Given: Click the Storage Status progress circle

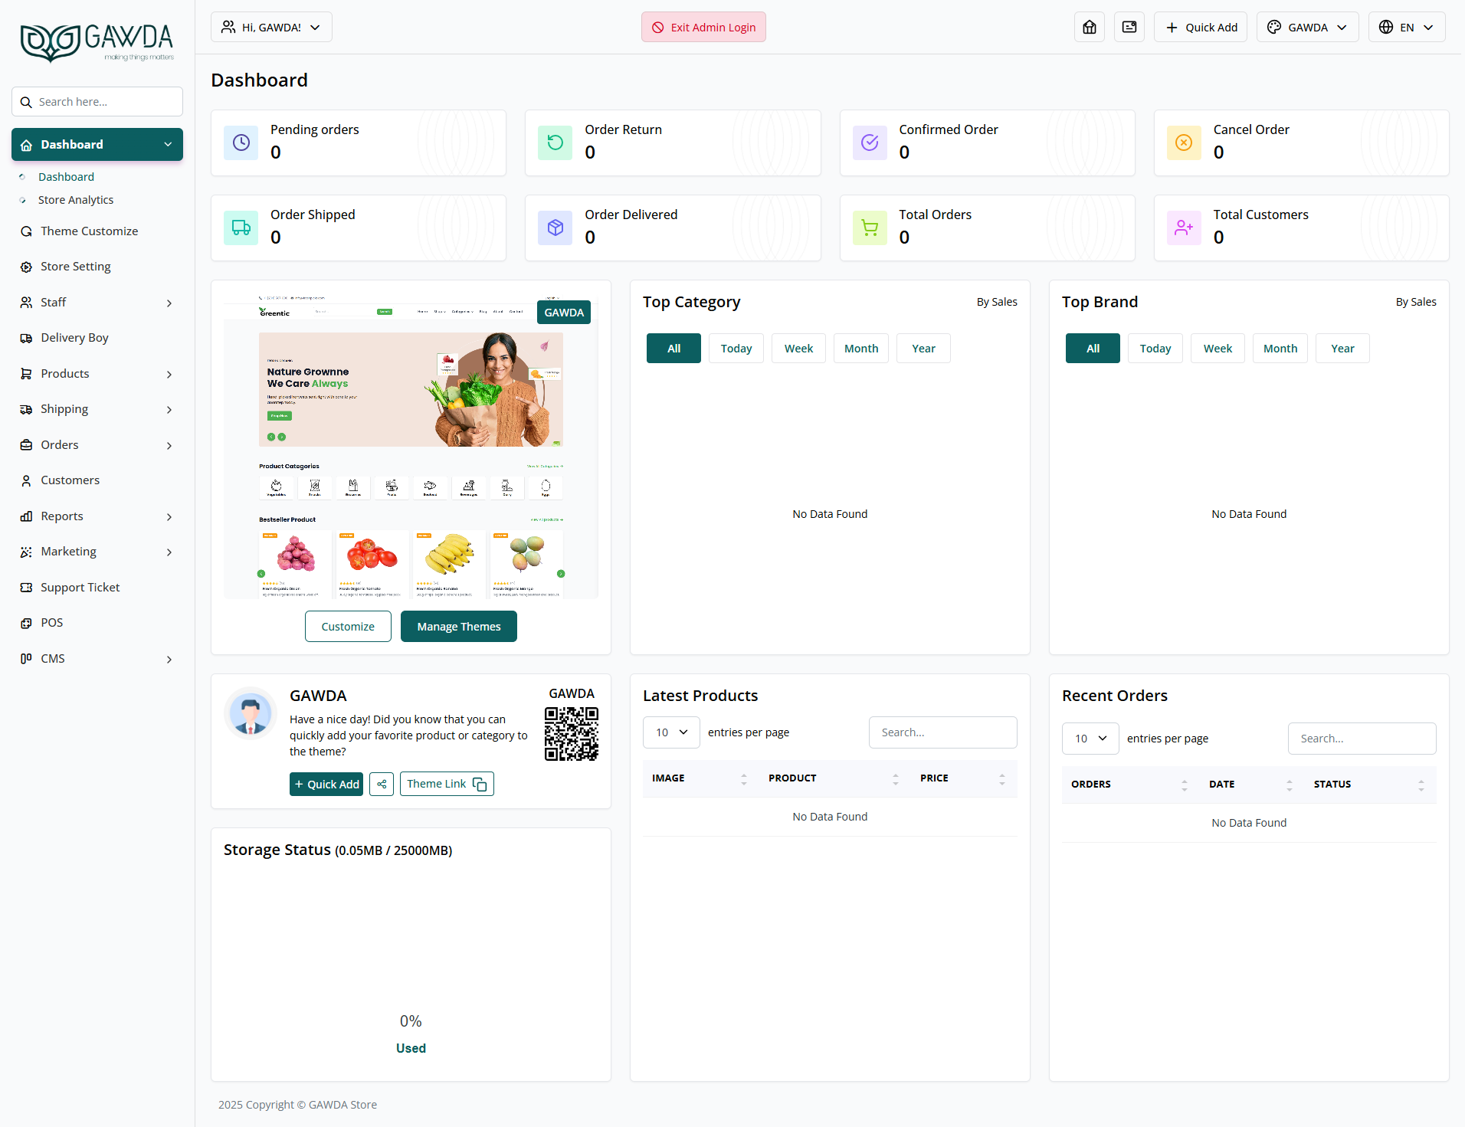Looking at the screenshot, I should [411, 1021].
